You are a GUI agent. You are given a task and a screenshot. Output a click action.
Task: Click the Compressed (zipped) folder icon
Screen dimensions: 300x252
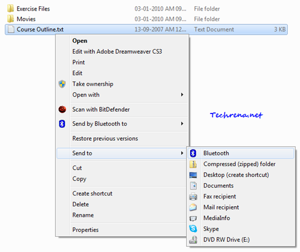pos(193,164)
